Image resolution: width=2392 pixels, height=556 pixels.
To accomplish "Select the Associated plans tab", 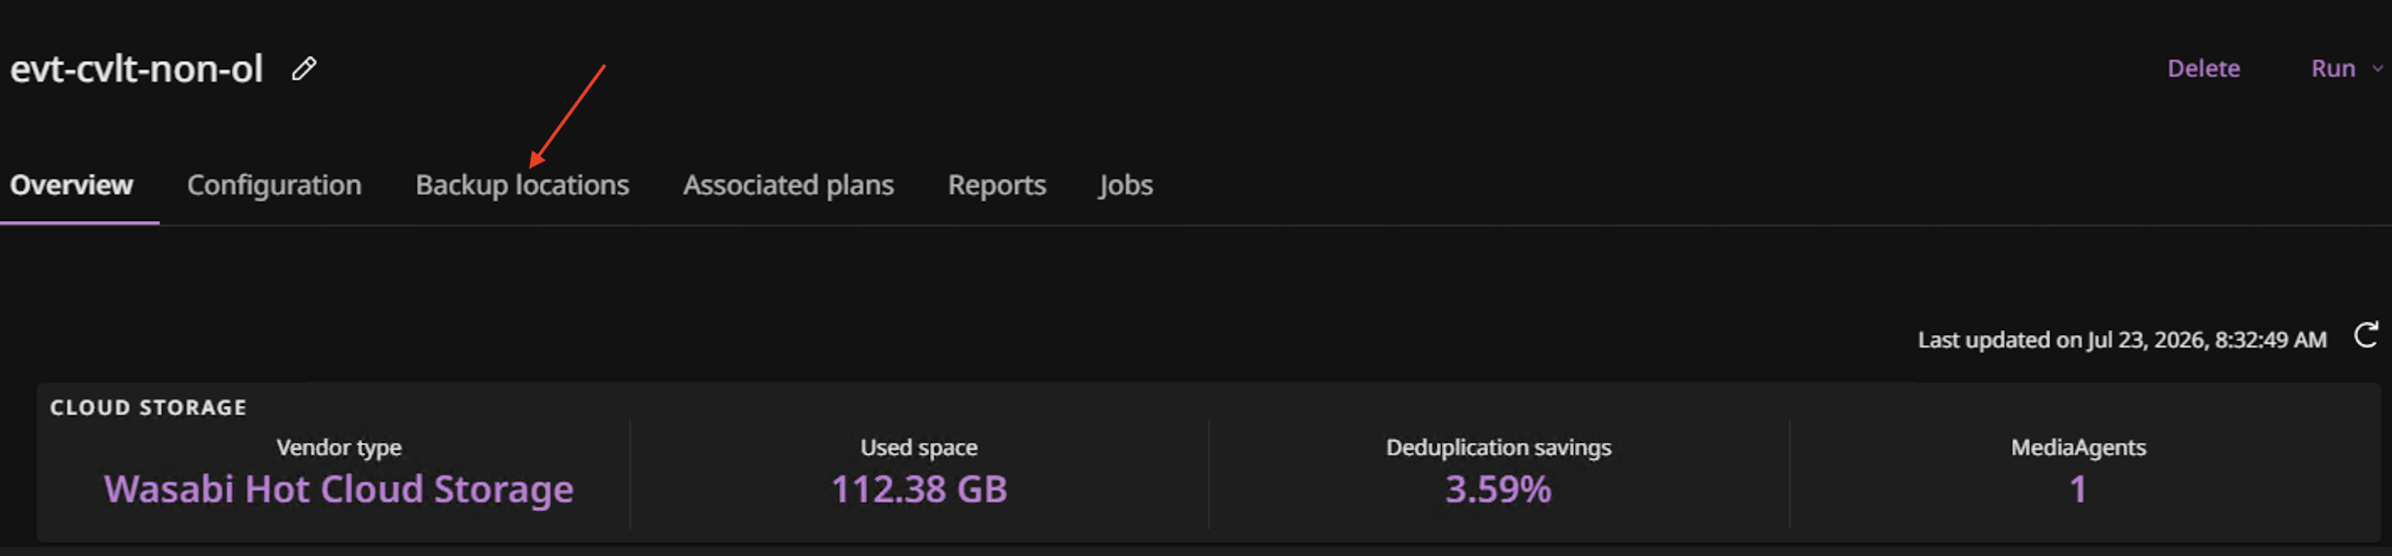I will [789, 184].
